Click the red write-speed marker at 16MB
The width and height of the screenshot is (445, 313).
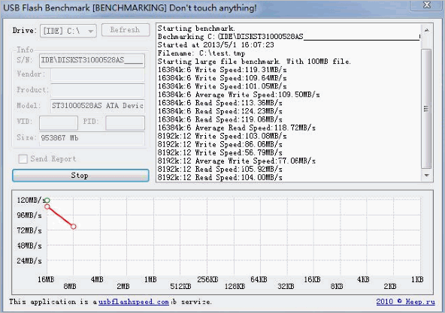pos(47,206)
